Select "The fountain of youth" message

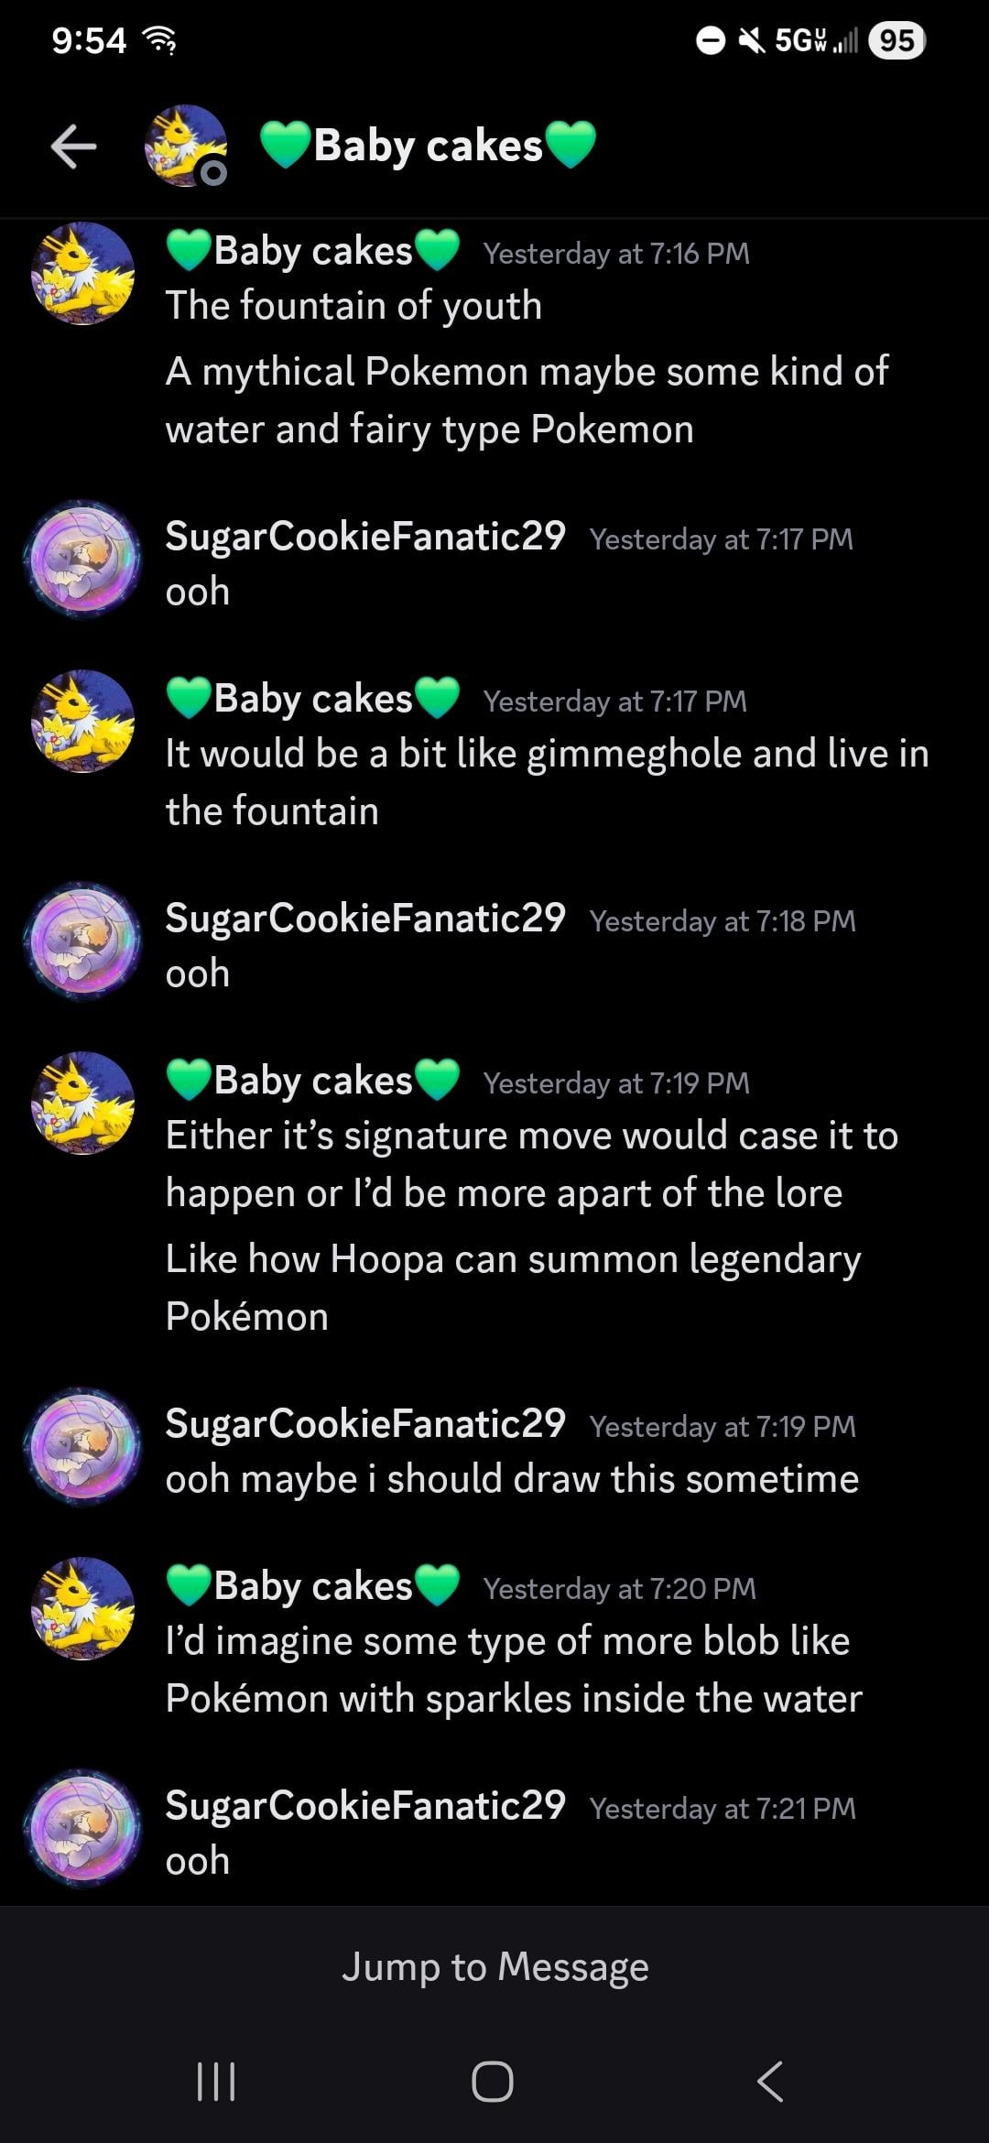(353, 306)
